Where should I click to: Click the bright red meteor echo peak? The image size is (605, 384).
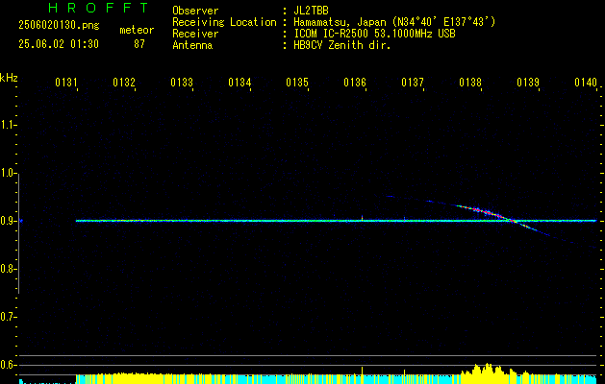pyautogui.click(x=487, y=212)
